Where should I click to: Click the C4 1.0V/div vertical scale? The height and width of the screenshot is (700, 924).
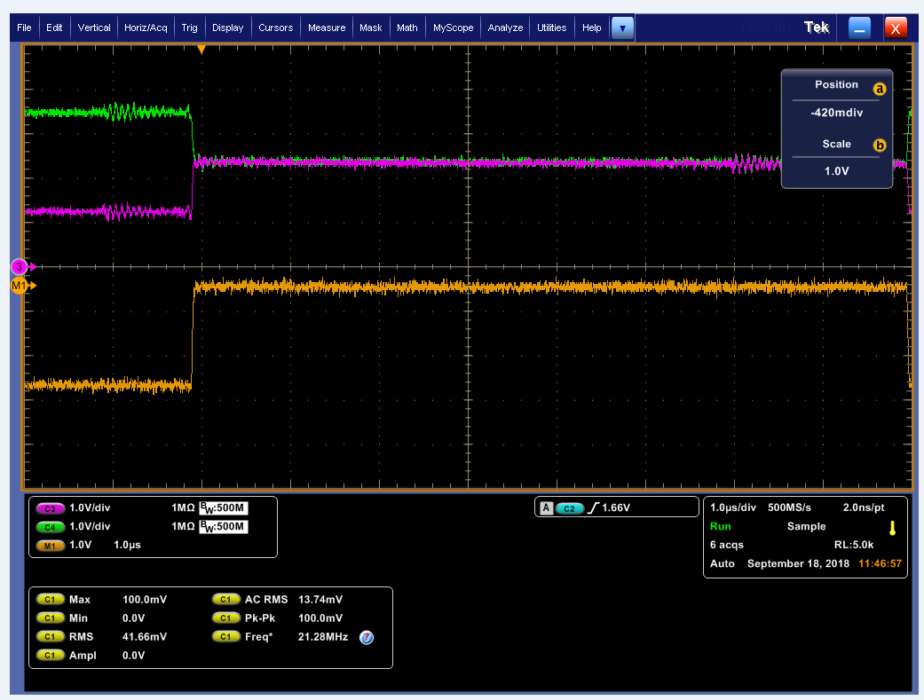tap(90, 526)
